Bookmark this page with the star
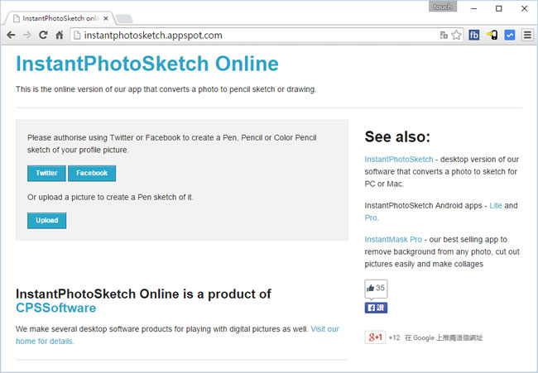The image size is (538, 373). tap(456, 35)
